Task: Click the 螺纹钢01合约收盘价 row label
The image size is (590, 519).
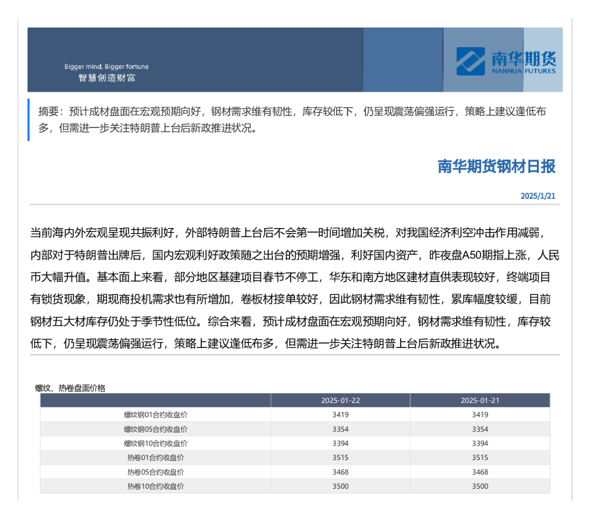Action: 155,415
